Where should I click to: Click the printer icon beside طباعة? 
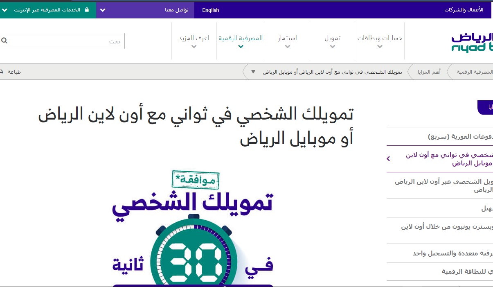click(1, 72)
